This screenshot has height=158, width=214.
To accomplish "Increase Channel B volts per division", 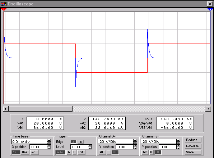I will 178,140.
